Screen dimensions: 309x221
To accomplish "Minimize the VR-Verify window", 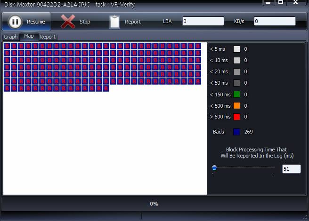I will point(268,2).
